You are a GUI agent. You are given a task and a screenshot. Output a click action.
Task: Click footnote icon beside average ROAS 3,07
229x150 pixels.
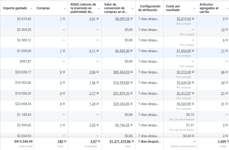point(99,141)
